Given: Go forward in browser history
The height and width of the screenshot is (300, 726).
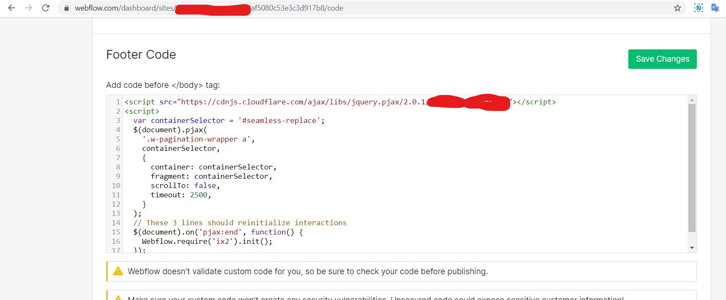Looking at the screenshot, I should 28,8.
